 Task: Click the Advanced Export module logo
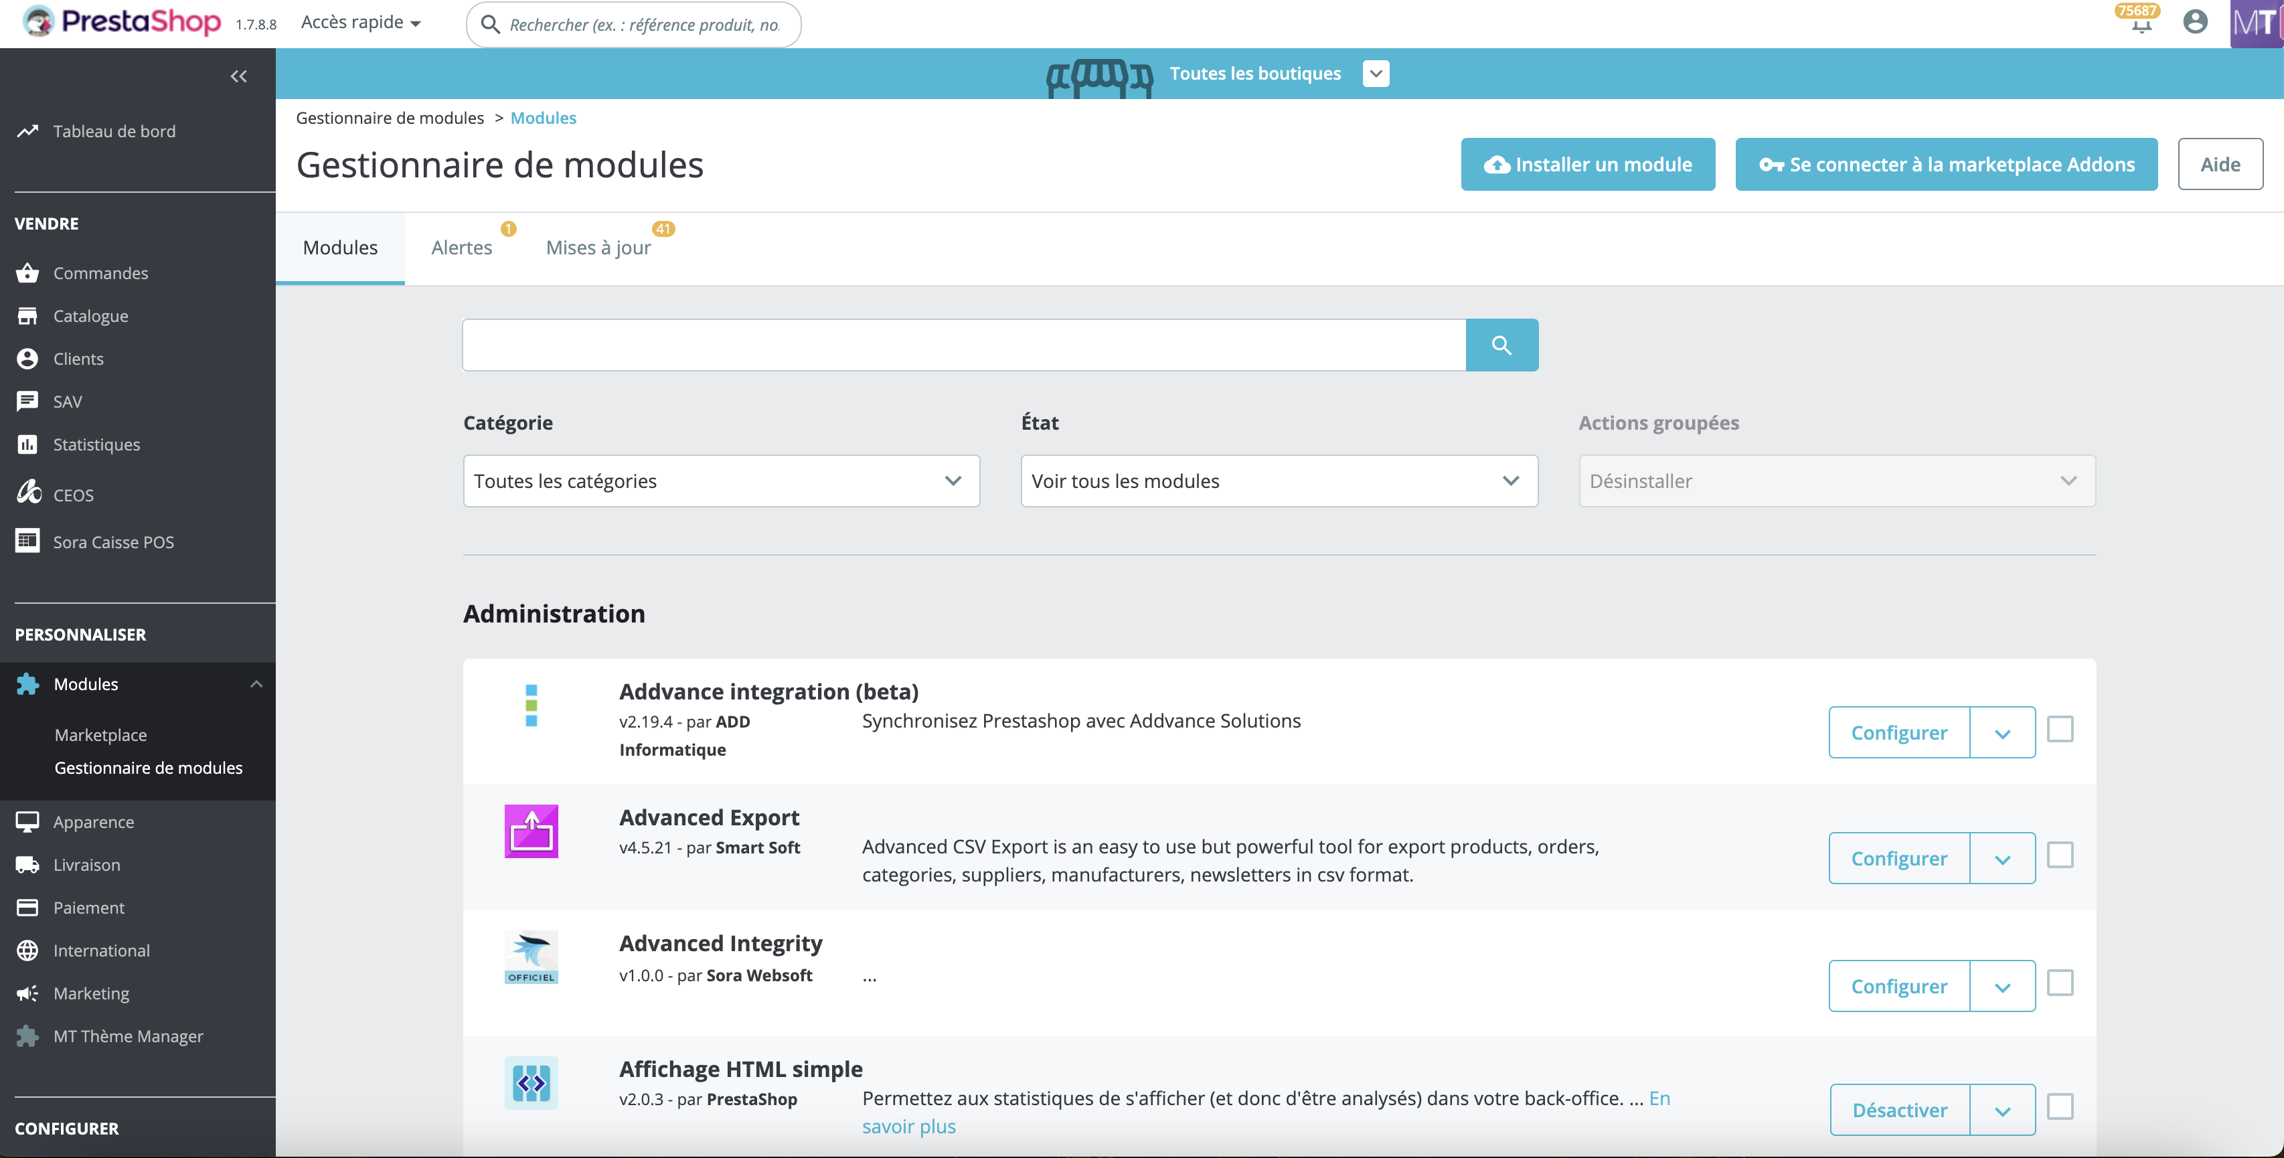pyautogui.click(x=531, y=831)
